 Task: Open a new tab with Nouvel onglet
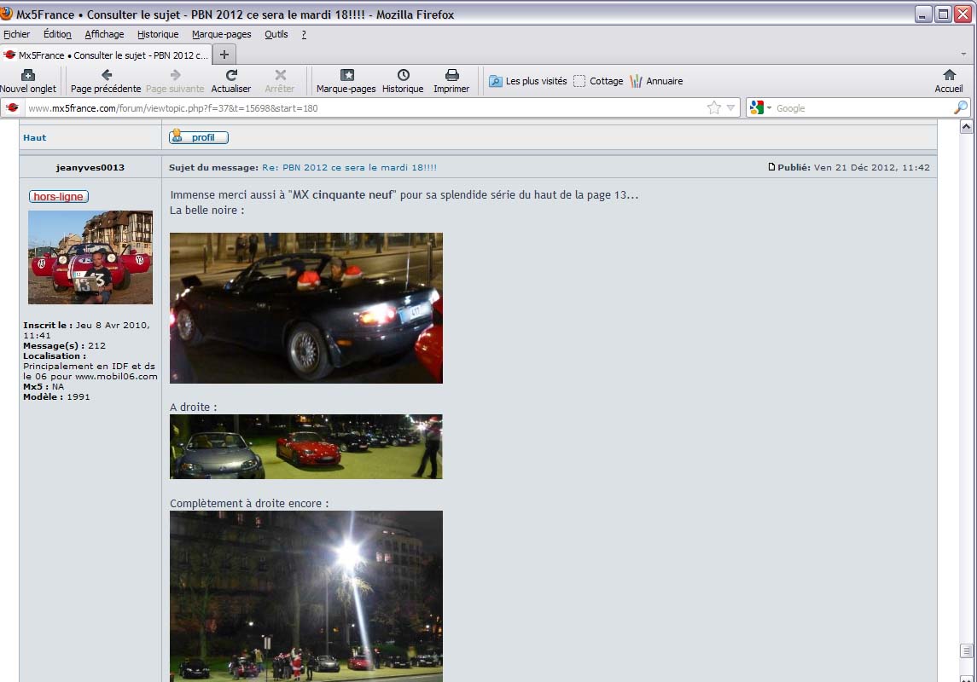(x=27, y=81)
